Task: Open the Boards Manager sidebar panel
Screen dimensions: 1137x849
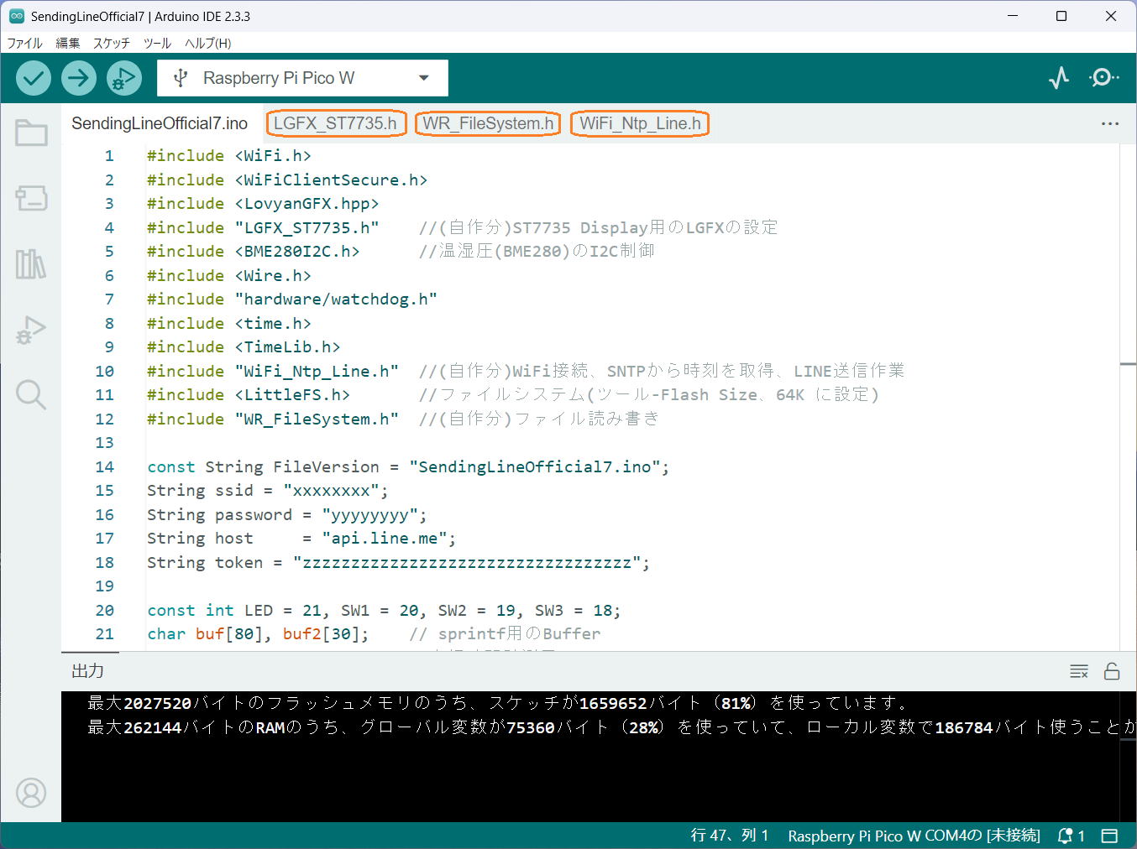Action: tap(31, 198)
